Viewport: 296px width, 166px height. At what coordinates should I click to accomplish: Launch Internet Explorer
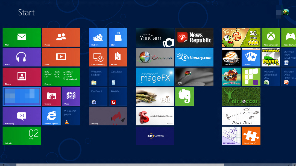(51, 116)
